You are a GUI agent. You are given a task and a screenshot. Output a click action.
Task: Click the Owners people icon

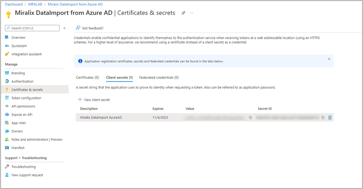pos(7,131)
